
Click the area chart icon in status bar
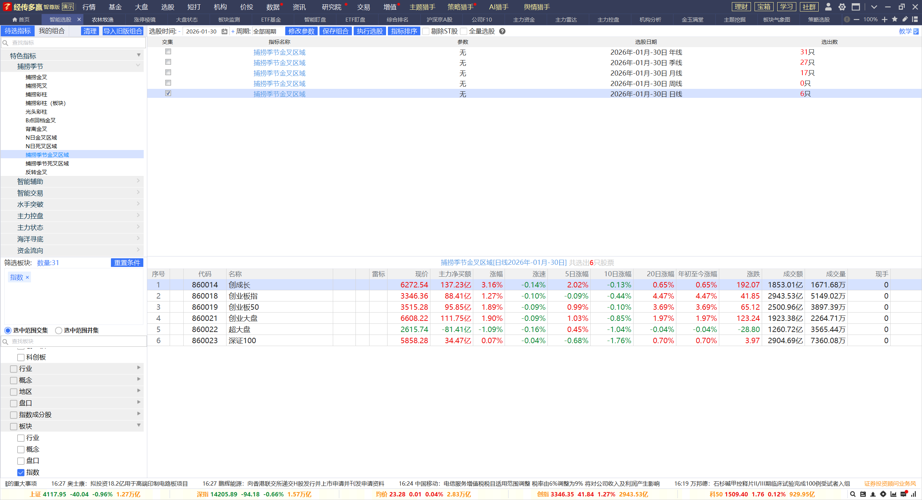pyautogui.click(x=893, y=494)
